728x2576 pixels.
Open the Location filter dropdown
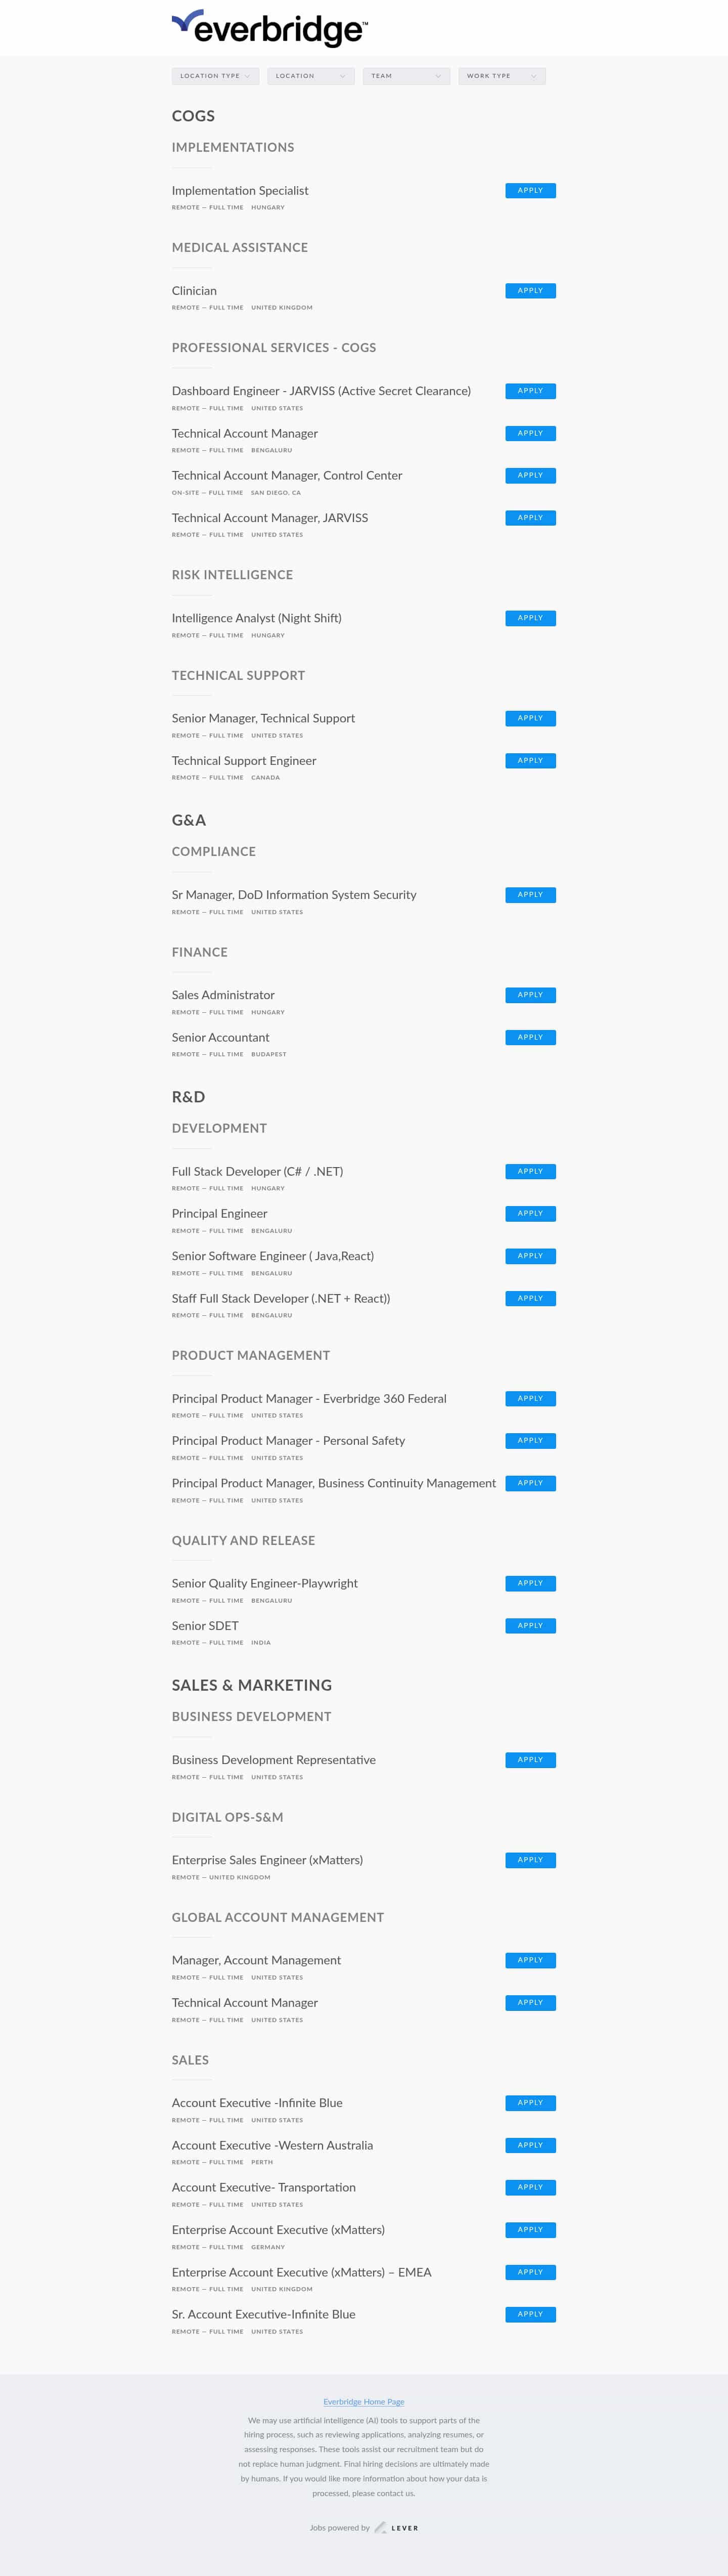[310, 76]
